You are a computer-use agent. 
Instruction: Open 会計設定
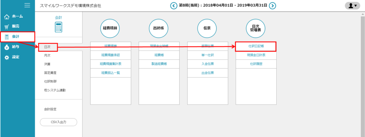click(x=50, y=109)
